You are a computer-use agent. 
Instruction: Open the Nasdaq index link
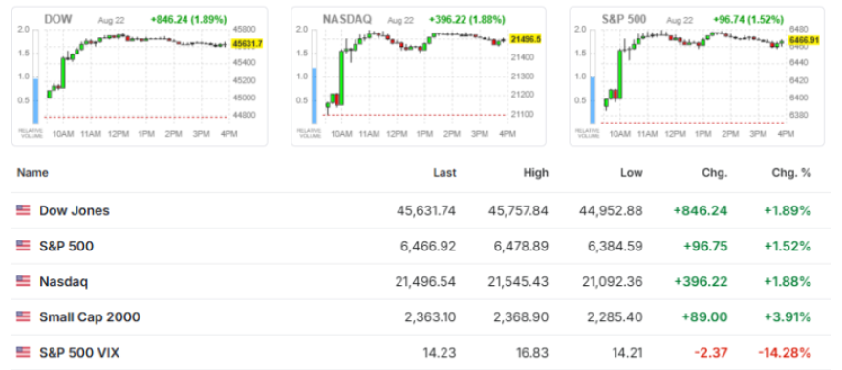tap(63, 281)
